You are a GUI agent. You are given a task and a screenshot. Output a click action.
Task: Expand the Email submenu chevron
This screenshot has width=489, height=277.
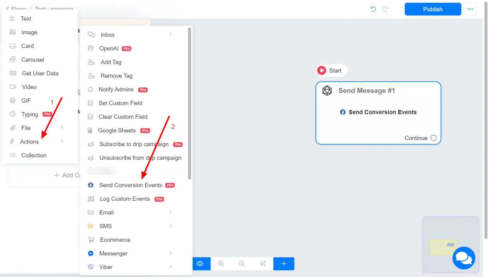pos(171,212)
